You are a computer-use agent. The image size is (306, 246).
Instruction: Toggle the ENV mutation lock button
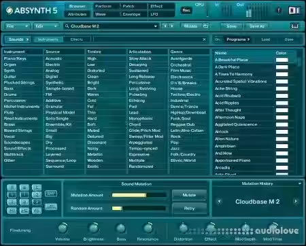51,194
